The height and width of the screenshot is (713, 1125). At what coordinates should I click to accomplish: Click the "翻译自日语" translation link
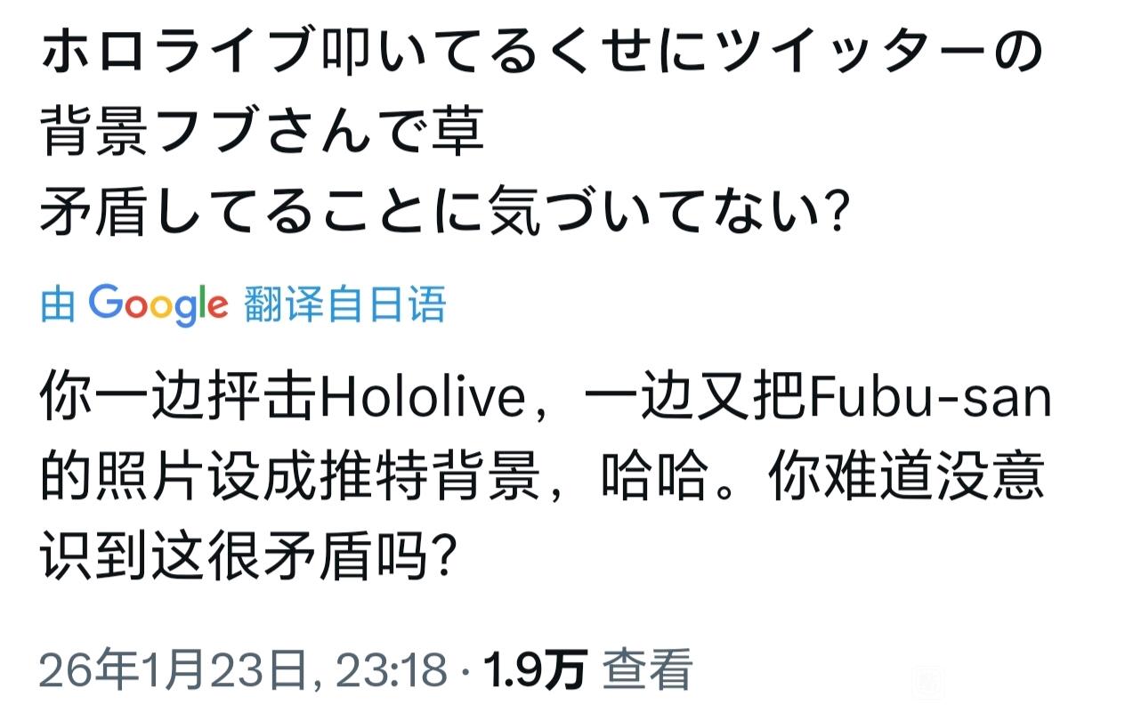pos(344,305)
